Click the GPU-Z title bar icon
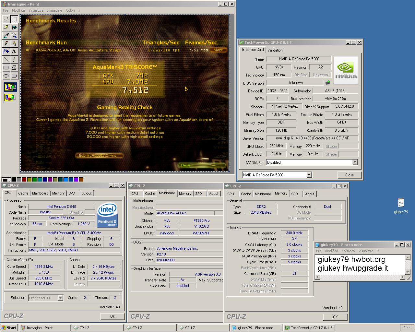Viewport: 415px width, 332px height. (241, 42)
